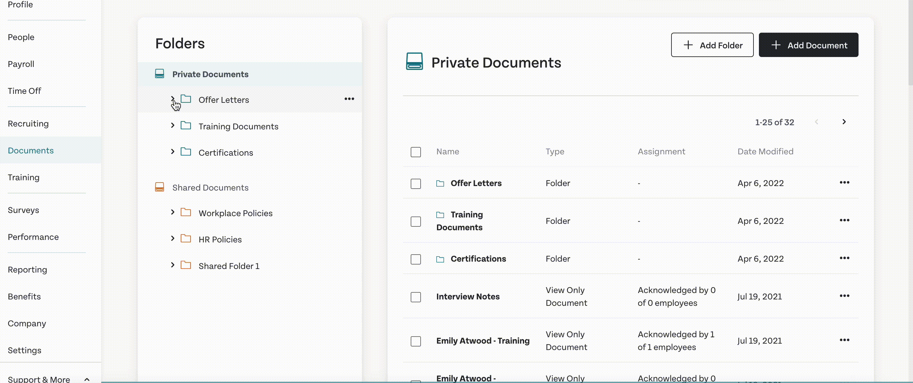This screenshot has width=913, height=383.
Task: Toggle the select-all checkbox in the table header
Action: 415,152
